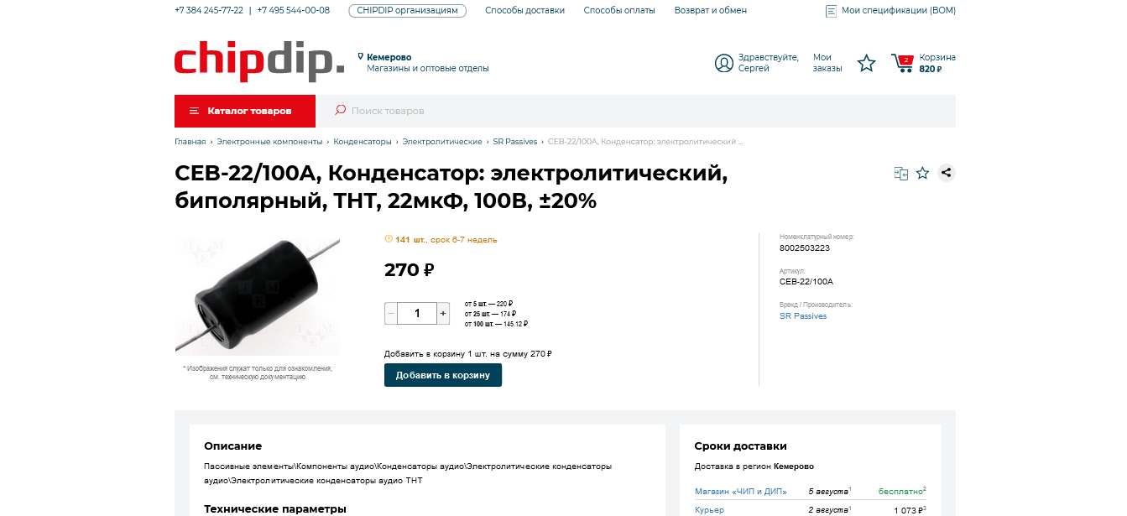The height and width of the screenshot is (516, 1127).
Task: Add product to comparison icon
Action: tap(901, 173)
